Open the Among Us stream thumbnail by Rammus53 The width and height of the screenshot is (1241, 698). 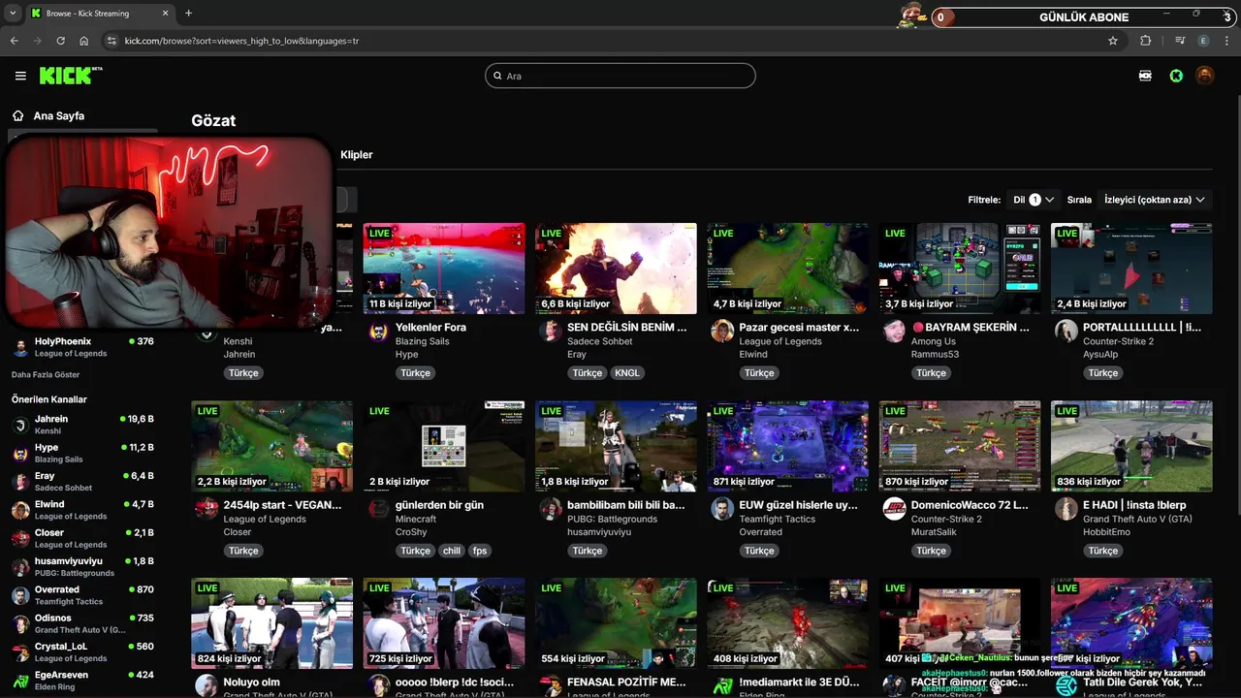pyautogui.click(x=960, y=269)
